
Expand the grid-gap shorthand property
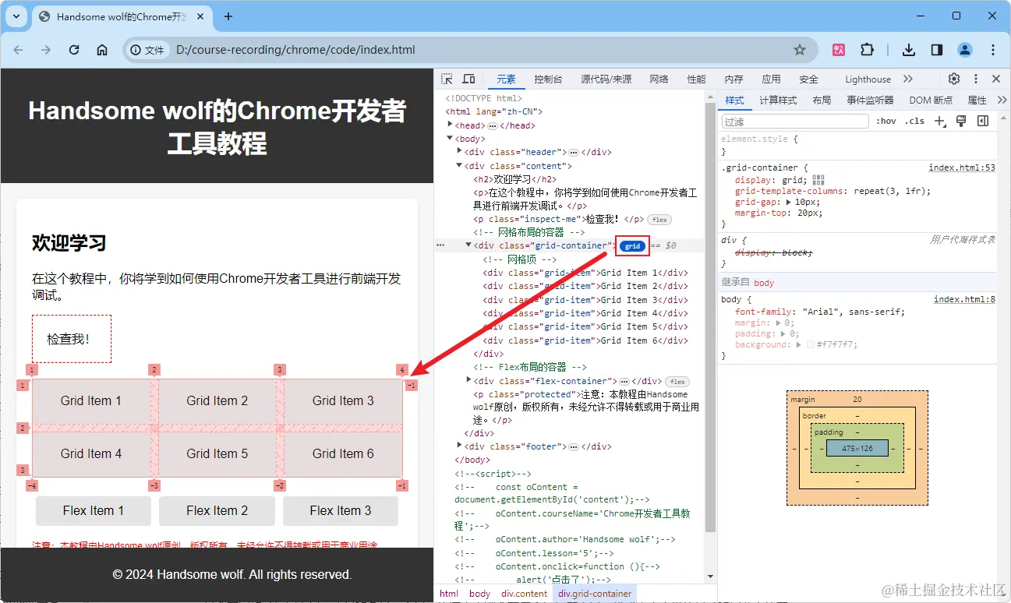[788, 202]
